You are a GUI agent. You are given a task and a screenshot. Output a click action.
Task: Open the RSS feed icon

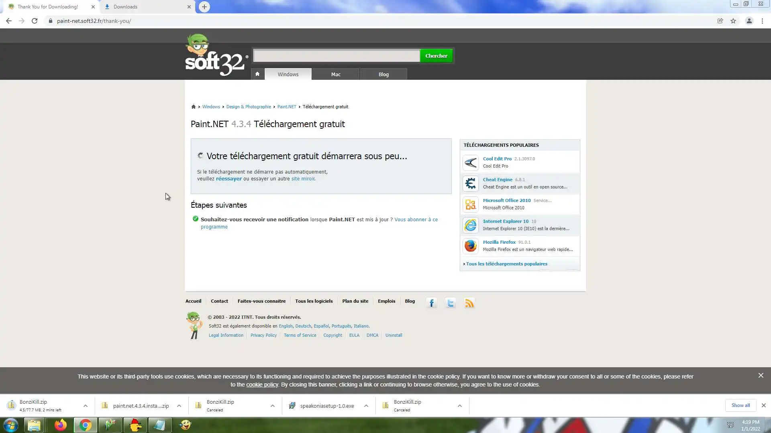pos(469,303)
